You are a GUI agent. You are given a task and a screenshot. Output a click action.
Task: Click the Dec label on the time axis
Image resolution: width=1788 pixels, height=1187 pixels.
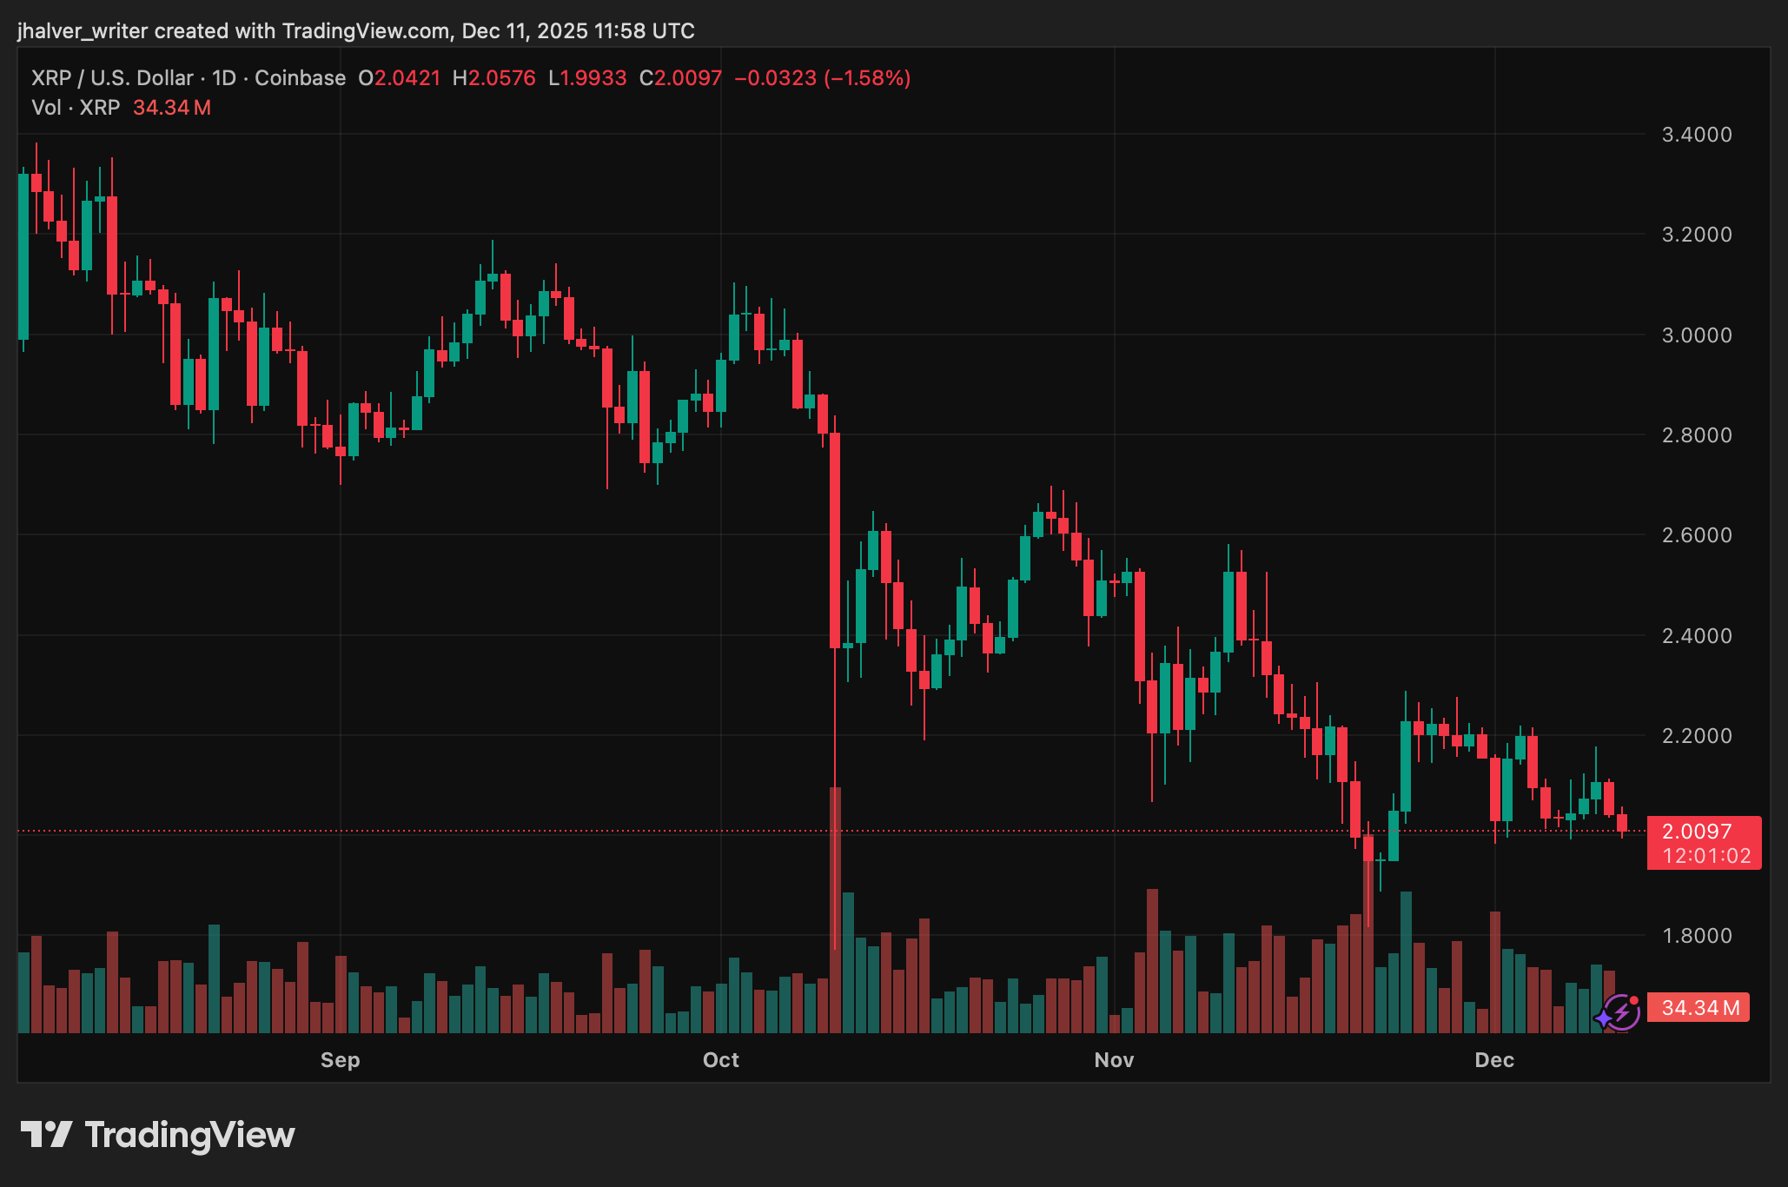click(1494, 1060)
